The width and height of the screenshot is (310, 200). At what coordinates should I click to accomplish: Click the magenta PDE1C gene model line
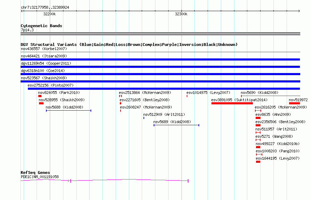point(104,180)
